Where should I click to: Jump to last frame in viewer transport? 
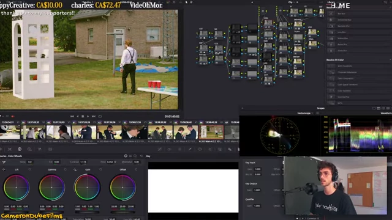click(94, 116)
